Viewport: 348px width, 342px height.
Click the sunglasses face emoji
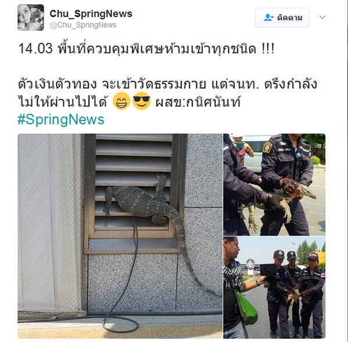142,101
